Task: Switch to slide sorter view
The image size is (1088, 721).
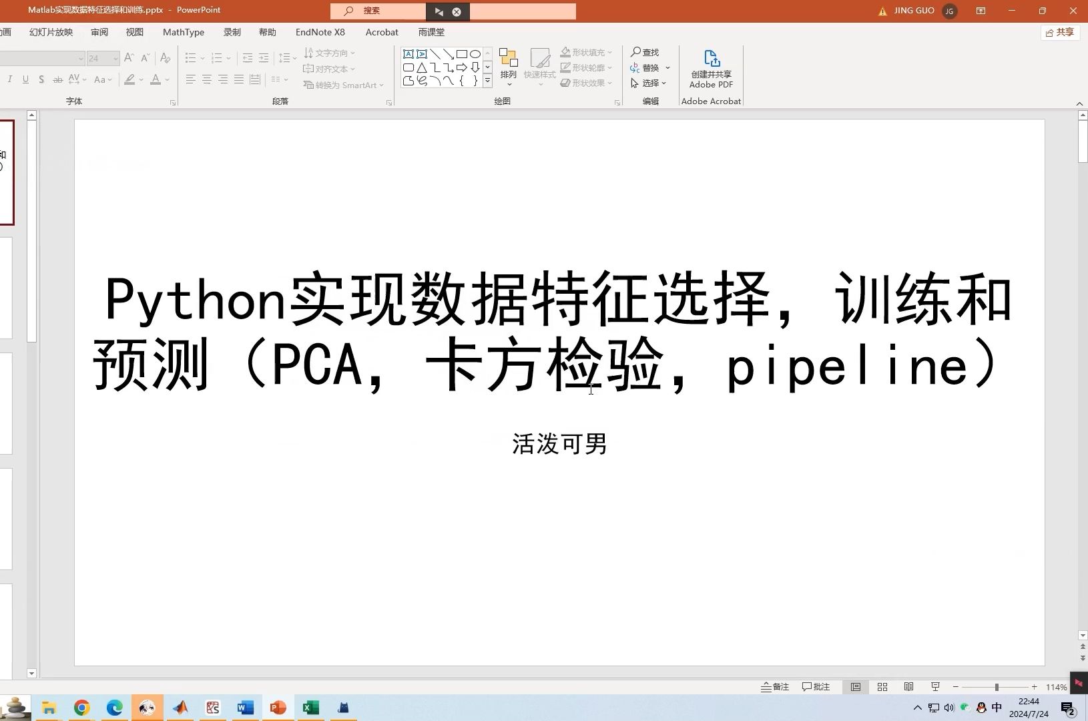Action: click(x=882, y=687)
